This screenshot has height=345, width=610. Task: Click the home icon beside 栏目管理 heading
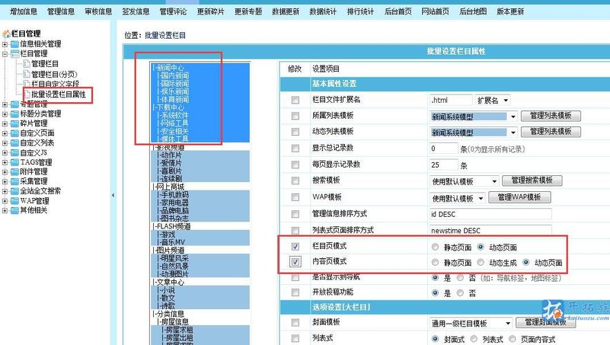(6, 34)
